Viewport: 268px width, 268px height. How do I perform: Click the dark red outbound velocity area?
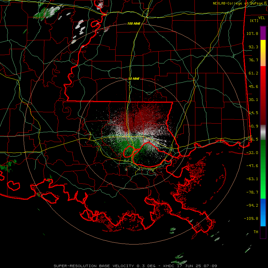click(x=145, y=116)
